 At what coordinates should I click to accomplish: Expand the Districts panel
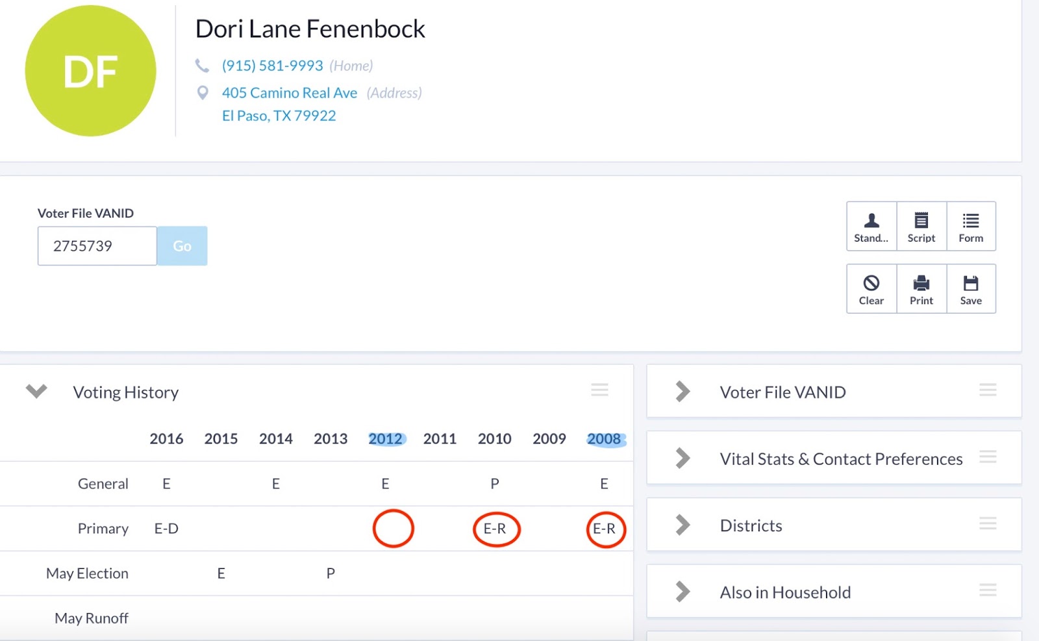click(x=682, y=525)
